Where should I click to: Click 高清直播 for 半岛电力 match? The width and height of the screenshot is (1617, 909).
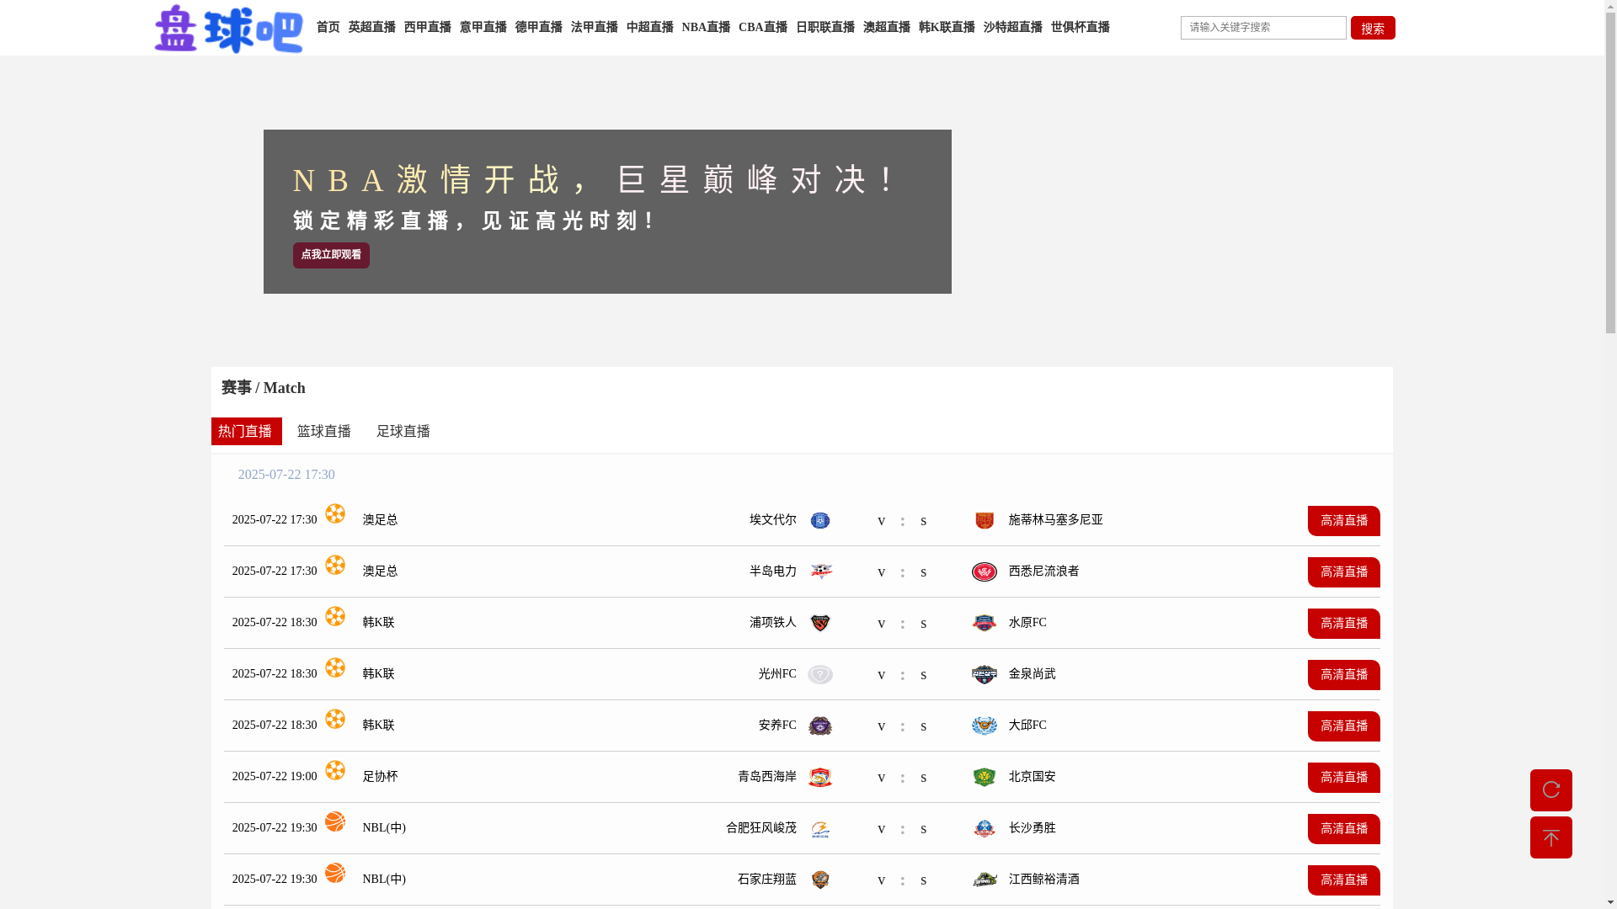tap(1343, 572)
